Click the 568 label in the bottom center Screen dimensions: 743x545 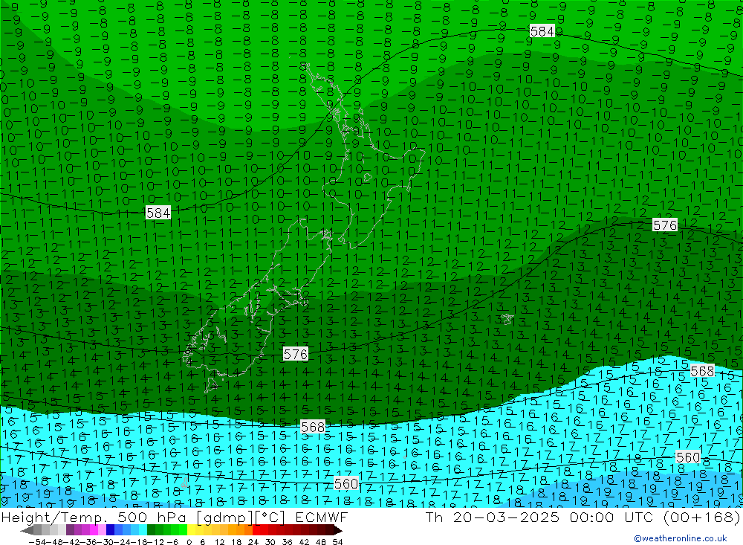313,427
